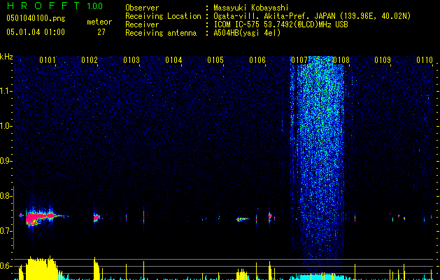The width and height of the screenshot is (440, 280).
Task: Click the observer name Masayuki Kobayashi
Action: click(251, 8)
